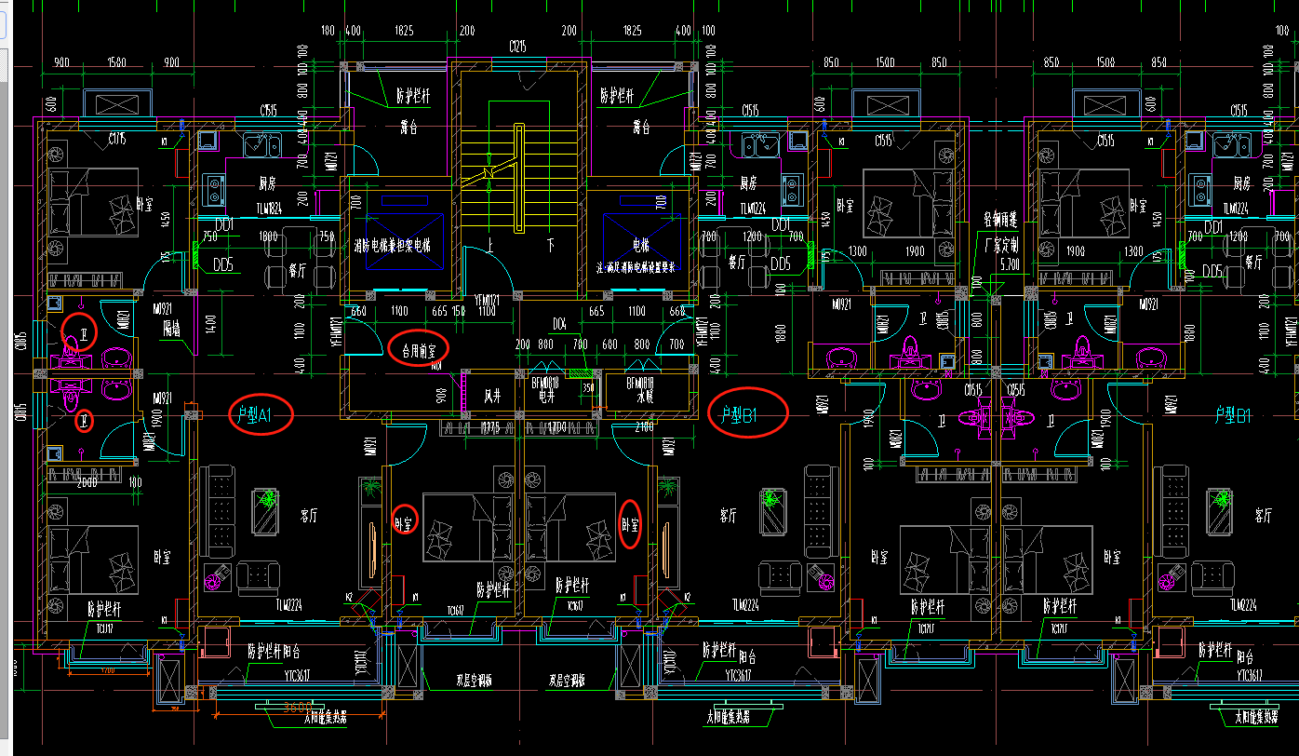Click the 180 dimension at the top
The width and height of the screenshot is (1299, 756).
327,32
